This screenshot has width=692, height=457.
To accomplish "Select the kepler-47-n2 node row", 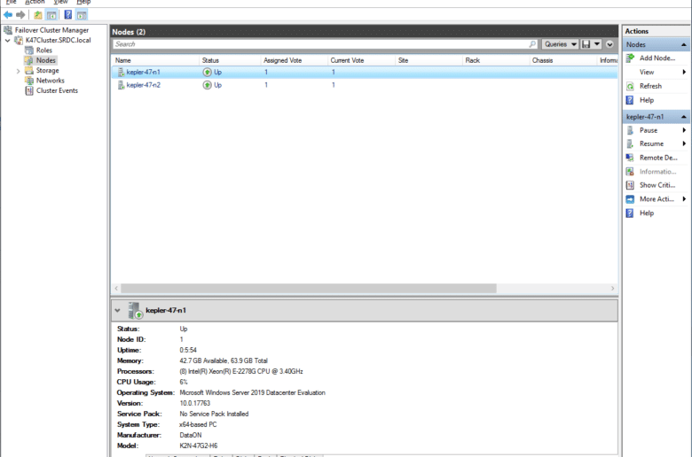I will point(364,85).
